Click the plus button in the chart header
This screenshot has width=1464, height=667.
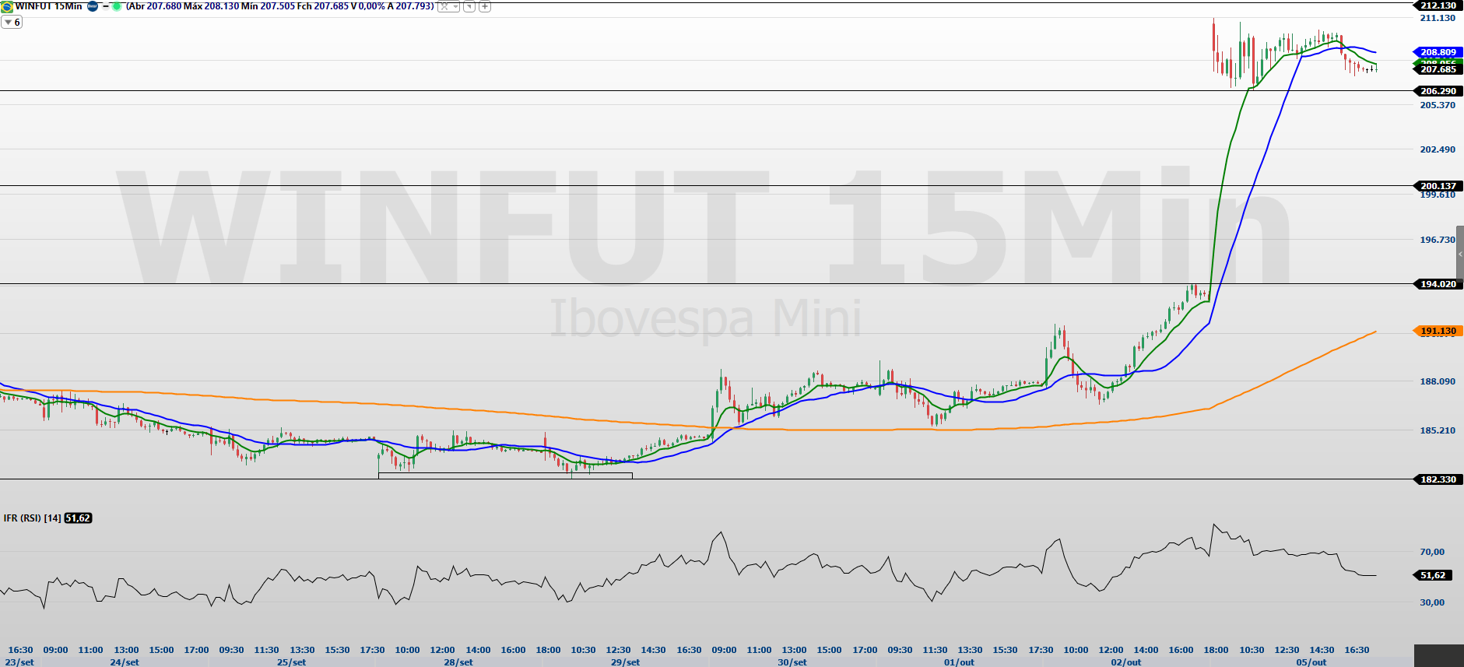coord(485,6)
